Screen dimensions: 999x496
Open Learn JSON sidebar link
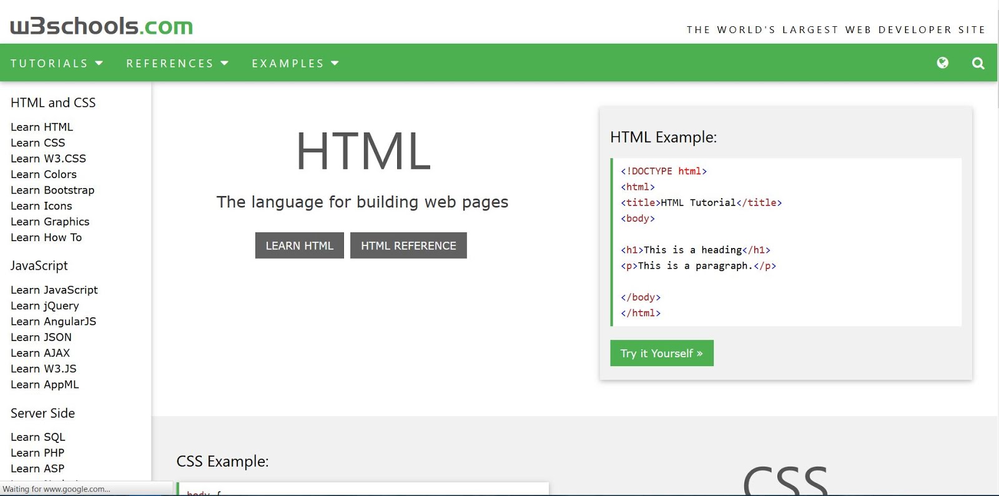click(41, 337)
